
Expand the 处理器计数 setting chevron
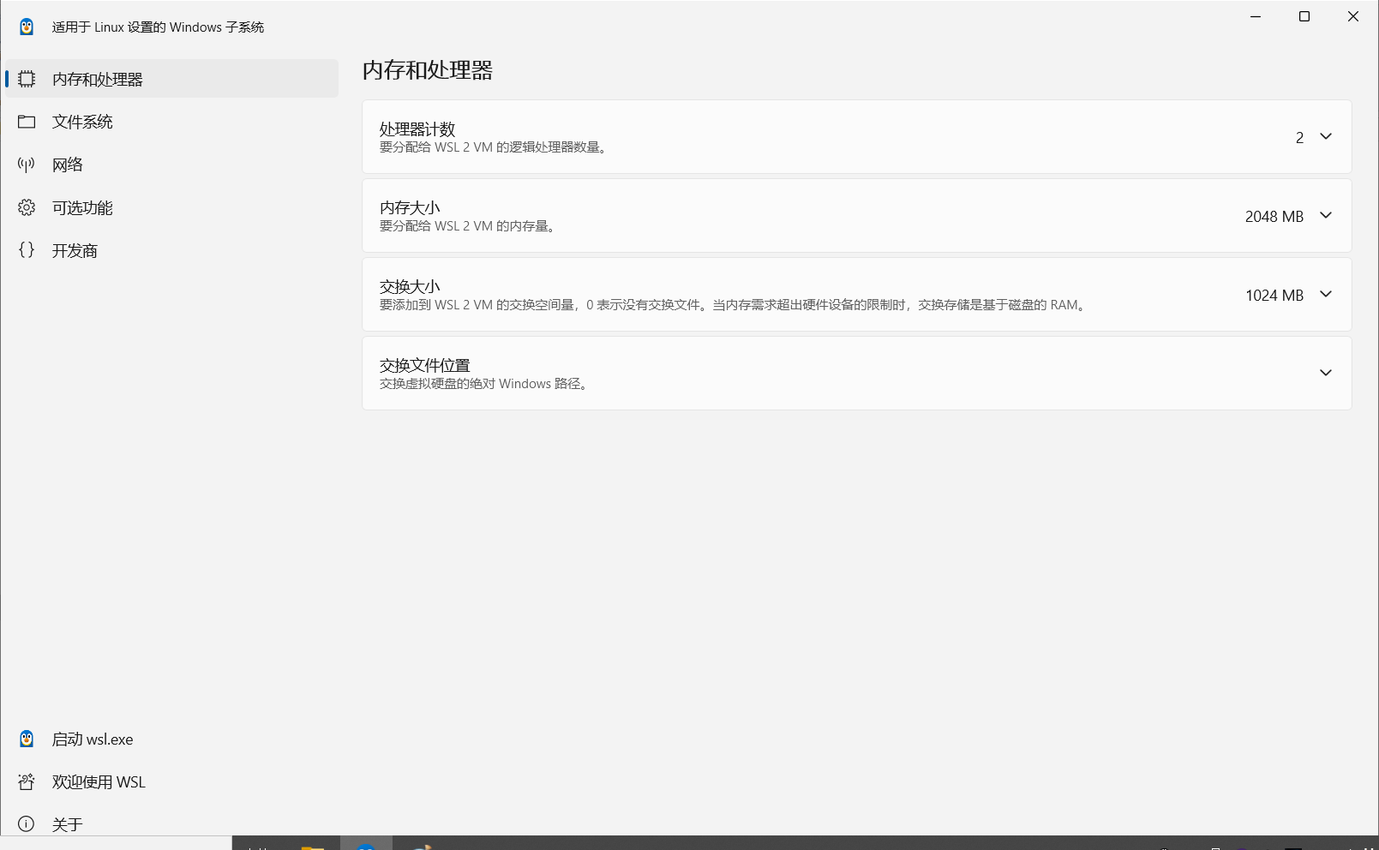point(1326,137)
